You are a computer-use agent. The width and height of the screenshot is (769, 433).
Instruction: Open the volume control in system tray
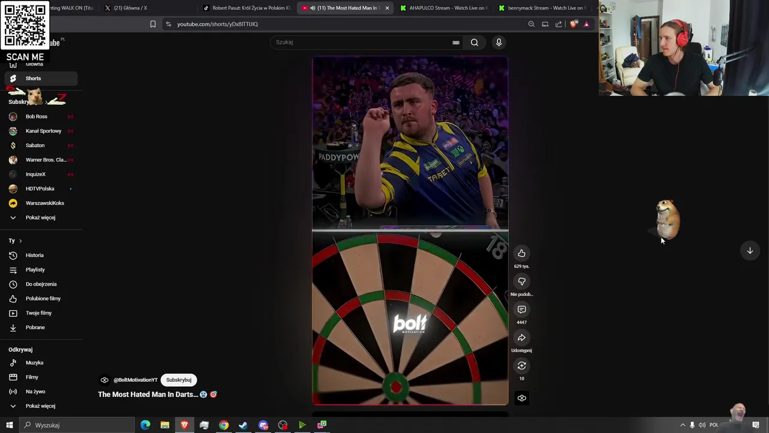coord(702,425)
